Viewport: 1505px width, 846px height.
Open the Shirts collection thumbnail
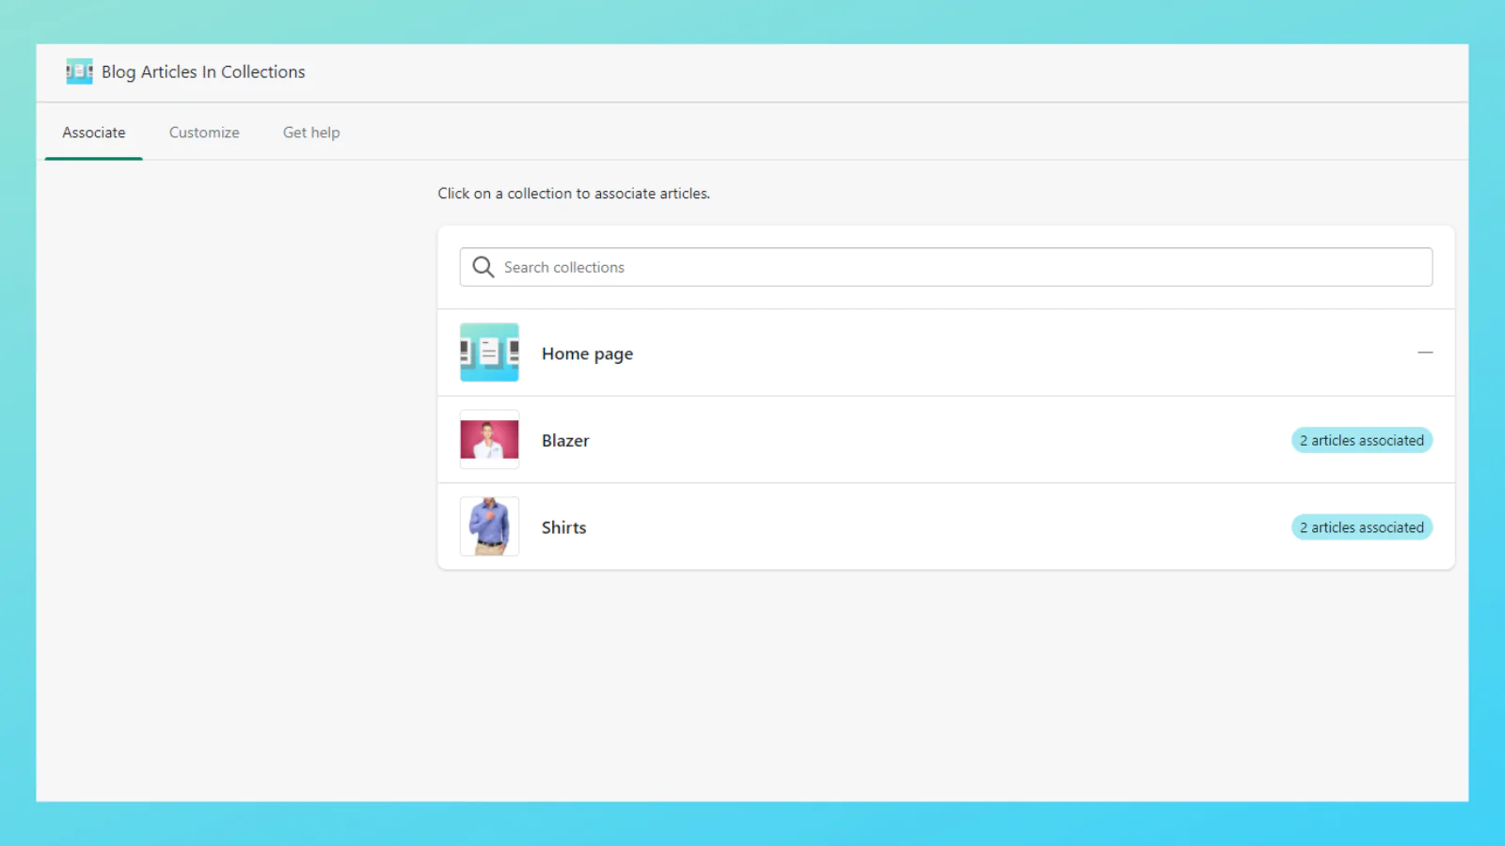(x=489, y=526)
